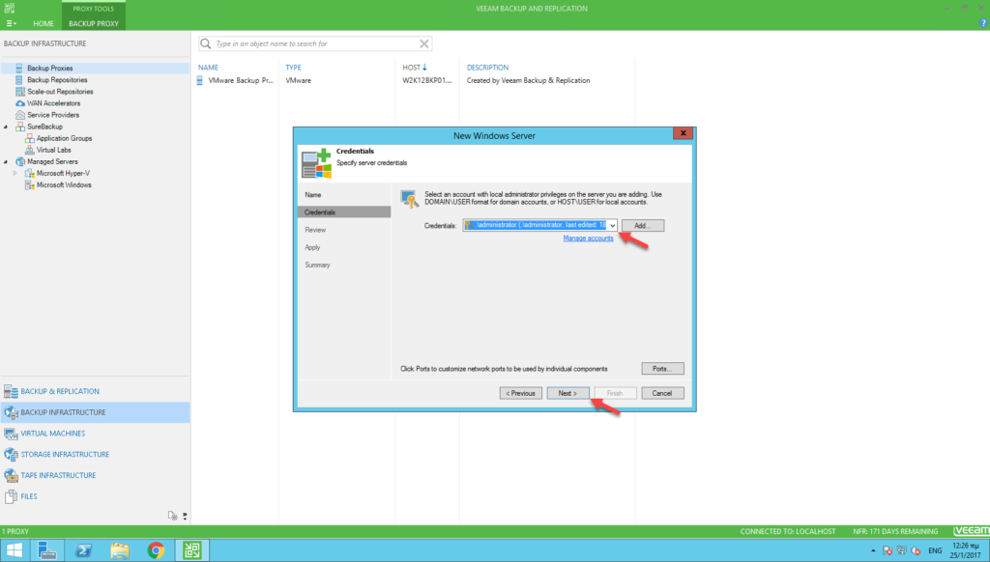Launch Server Manager from the taskbar
The image size is (990, 562).
[46, 550]
